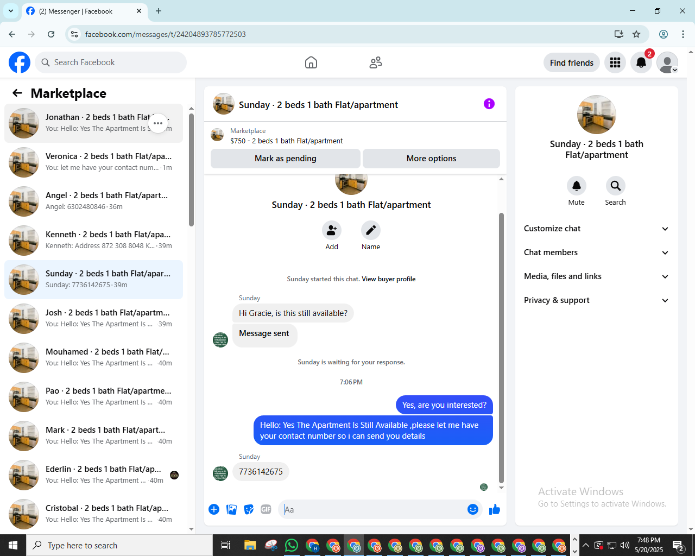Viewport: 695px width, 556px height.
Task: Open Mark conversation
Action: [93, 436]
